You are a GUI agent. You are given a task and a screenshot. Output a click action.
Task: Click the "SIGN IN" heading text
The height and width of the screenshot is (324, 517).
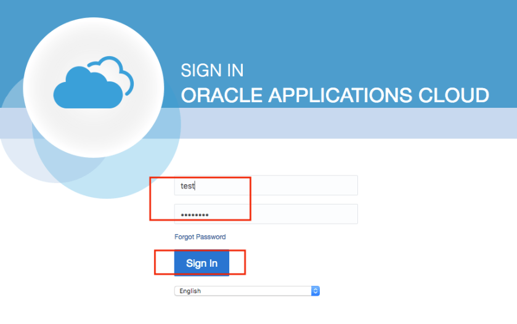212,70
